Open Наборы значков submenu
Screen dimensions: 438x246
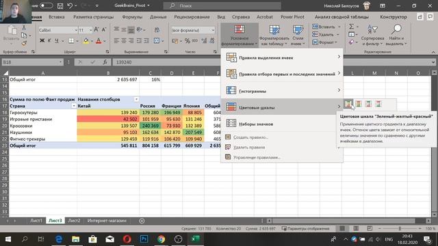click(282, 124)
